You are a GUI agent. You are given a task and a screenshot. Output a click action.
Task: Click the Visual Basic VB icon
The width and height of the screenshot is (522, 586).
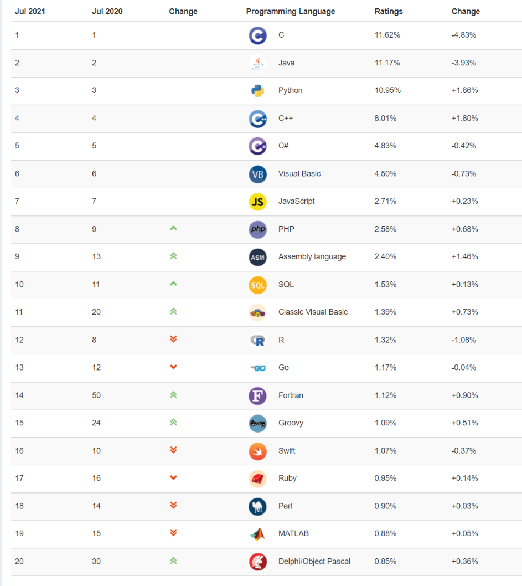[257, 174]
